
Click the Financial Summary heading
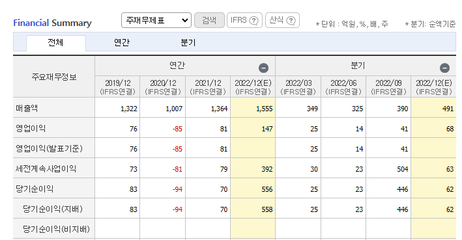click(52, 23)
